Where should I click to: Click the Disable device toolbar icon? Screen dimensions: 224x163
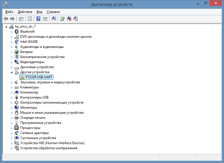pyautogui.click(x=76, y=19)
